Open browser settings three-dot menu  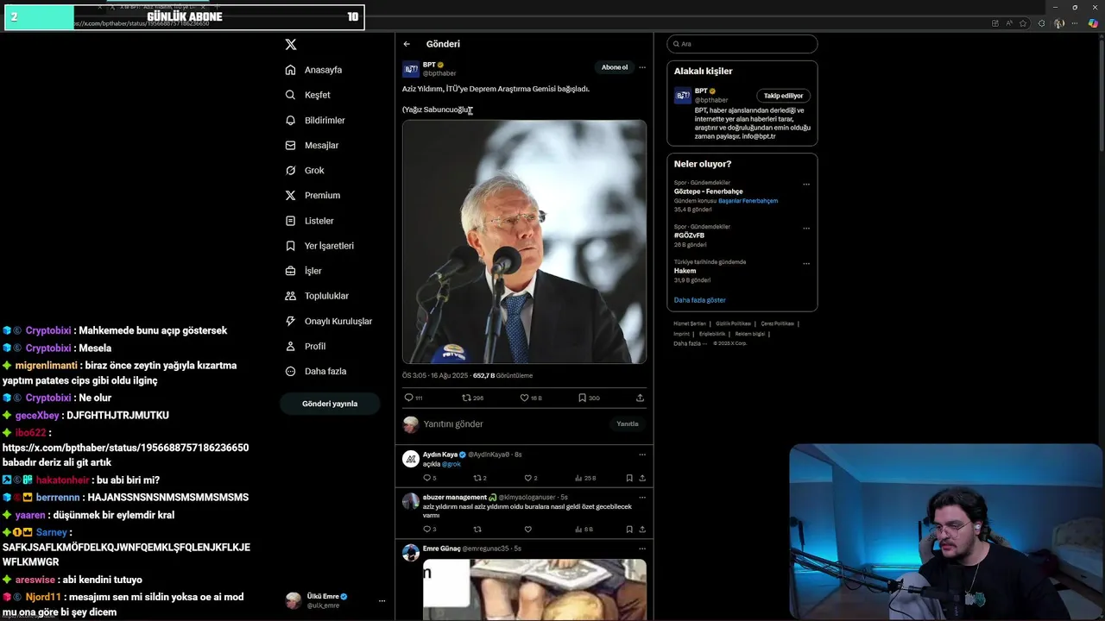(1077, 23)
